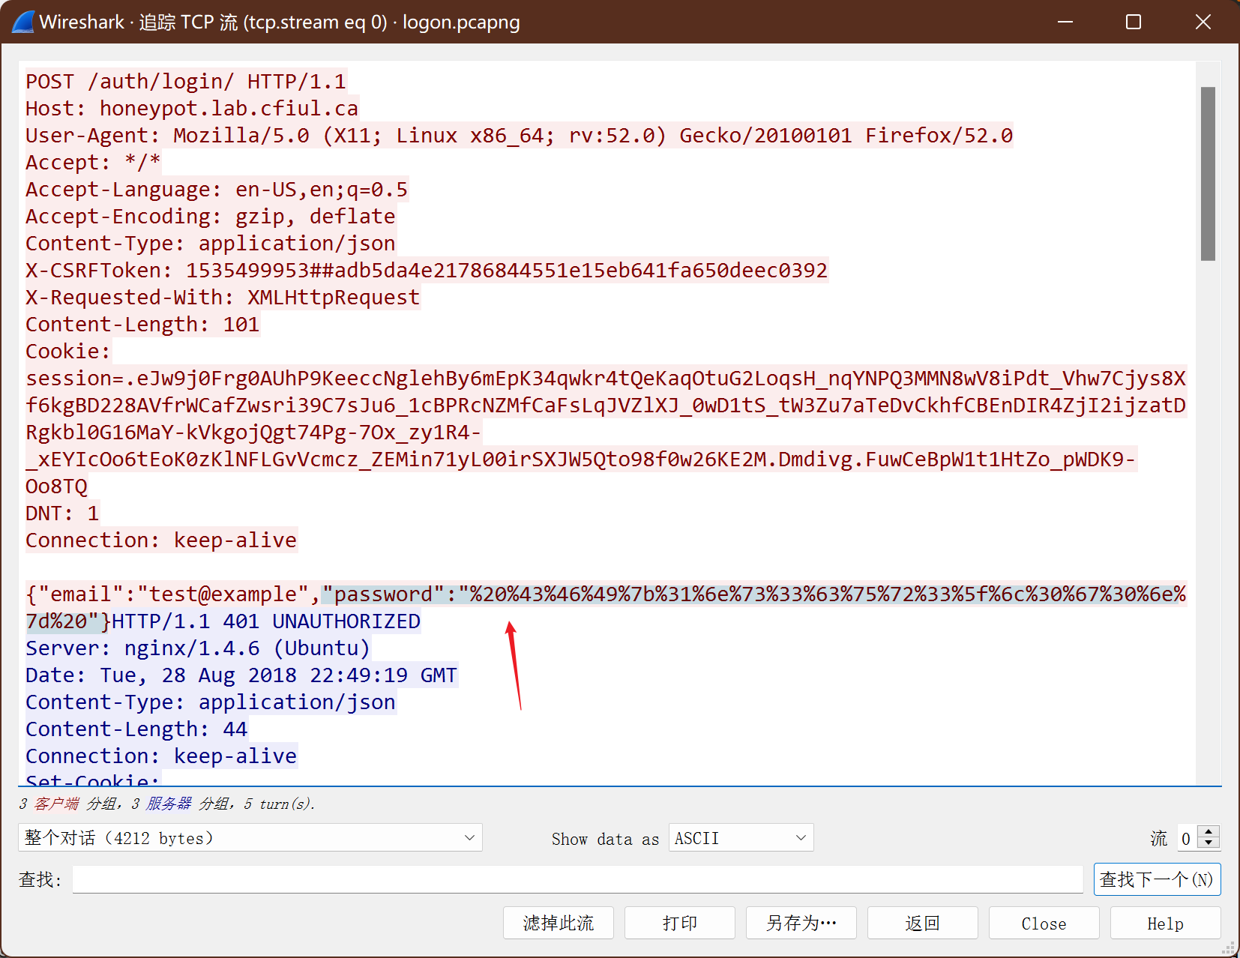Screen dimensions: 1240x958
Task: Click the red 'Connection: keep-alive' request line
Action: point(161,540)
